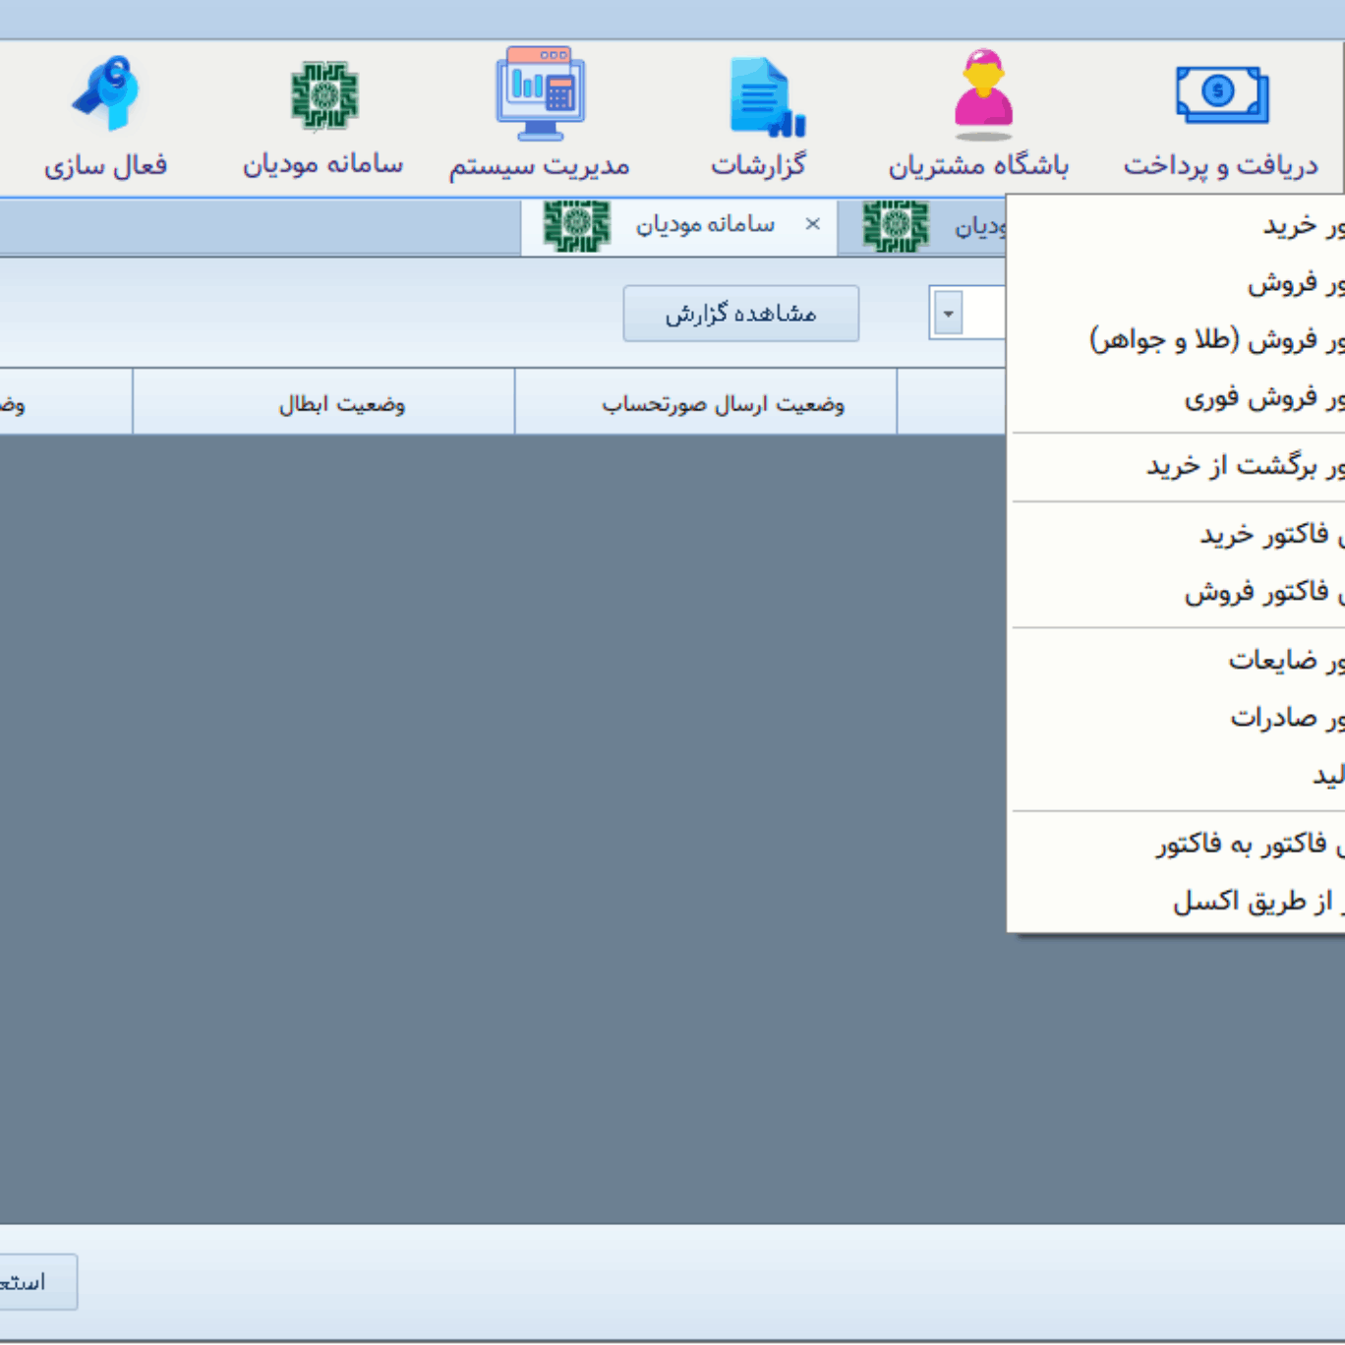Open باشگاه مشتریان customer club icon

click(982, 94)
